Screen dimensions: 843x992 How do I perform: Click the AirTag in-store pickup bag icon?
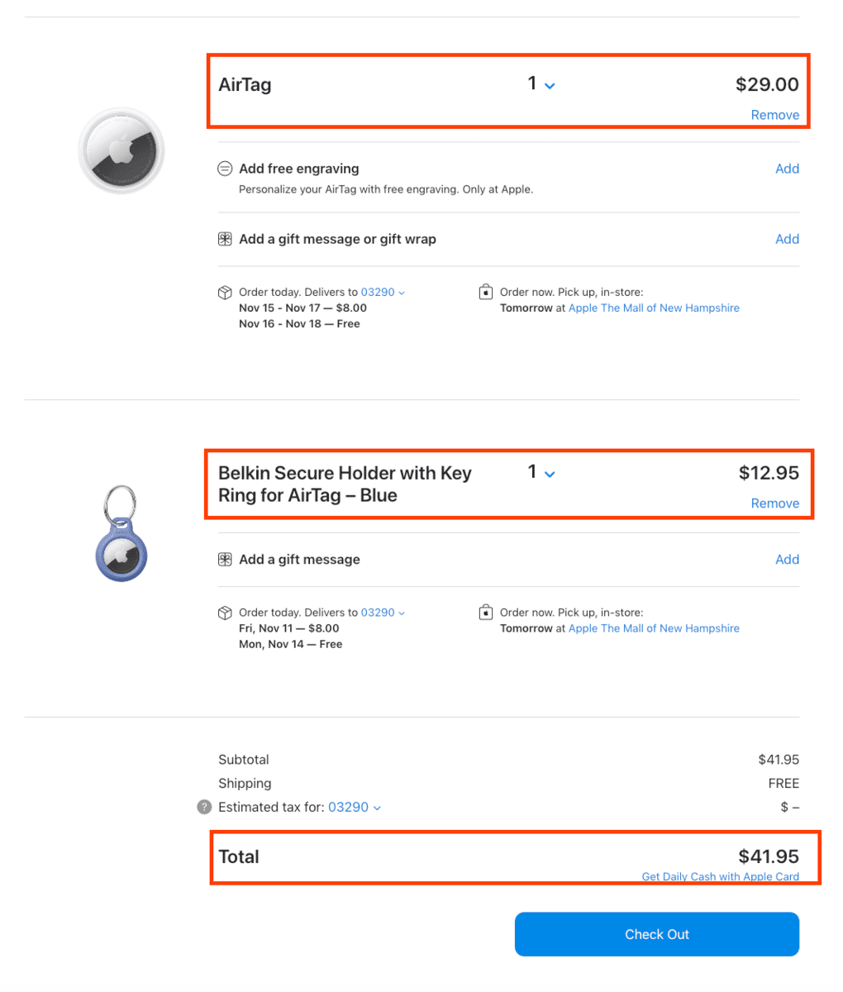pyautogui.click(x=486, y=293)
